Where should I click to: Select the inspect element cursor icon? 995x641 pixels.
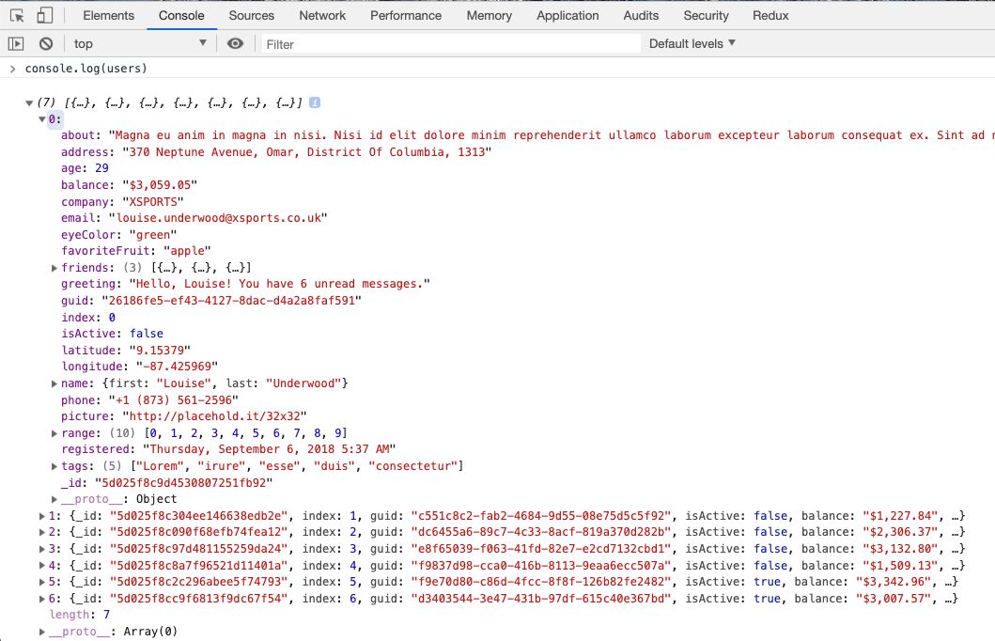pyautogui.click(x=16, y=15)
